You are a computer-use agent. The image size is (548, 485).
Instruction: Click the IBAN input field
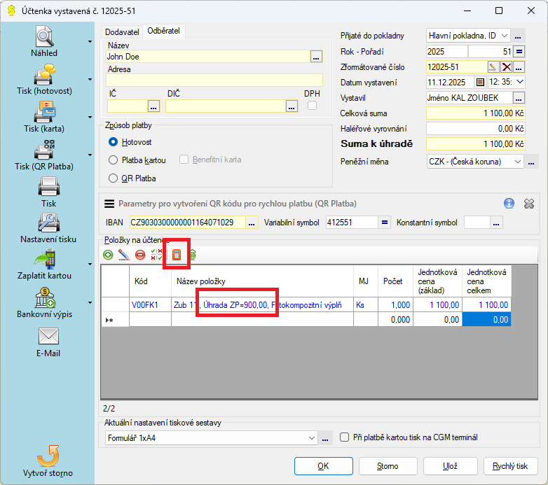click(187, 223)
